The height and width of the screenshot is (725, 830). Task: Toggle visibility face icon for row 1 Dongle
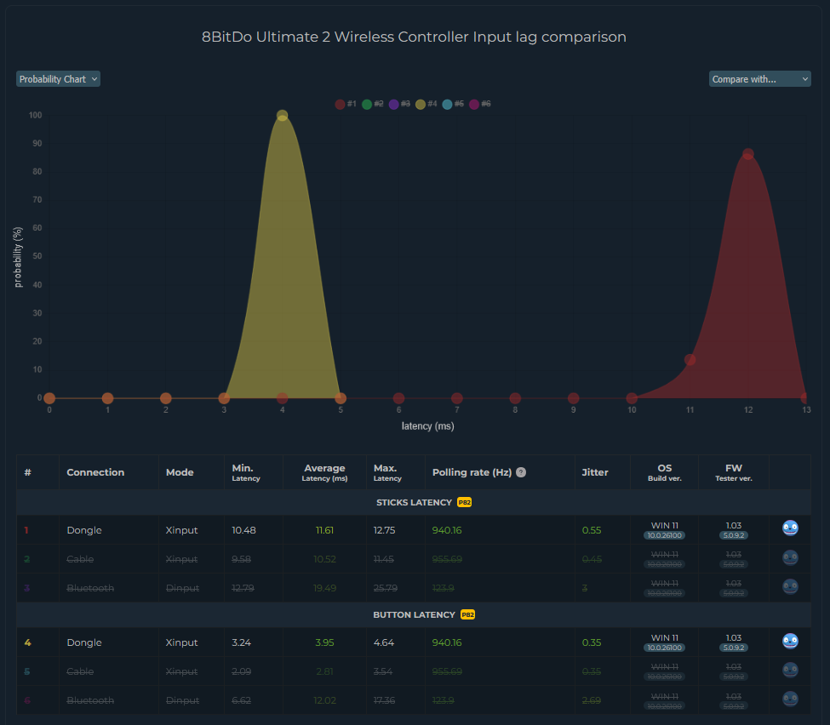click(790, 528)
